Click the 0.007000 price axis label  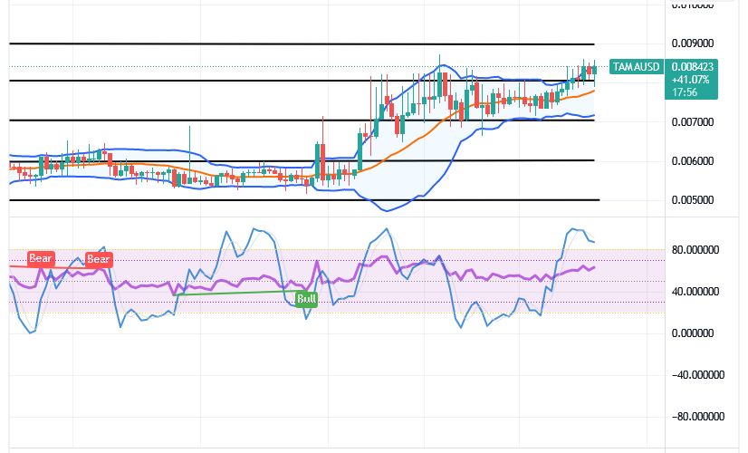point(693,122)
